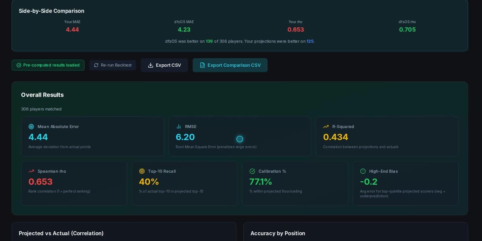Select the Top-10 Recall value 40%
This screenshot has height=241, width=482.
(149, 182)
